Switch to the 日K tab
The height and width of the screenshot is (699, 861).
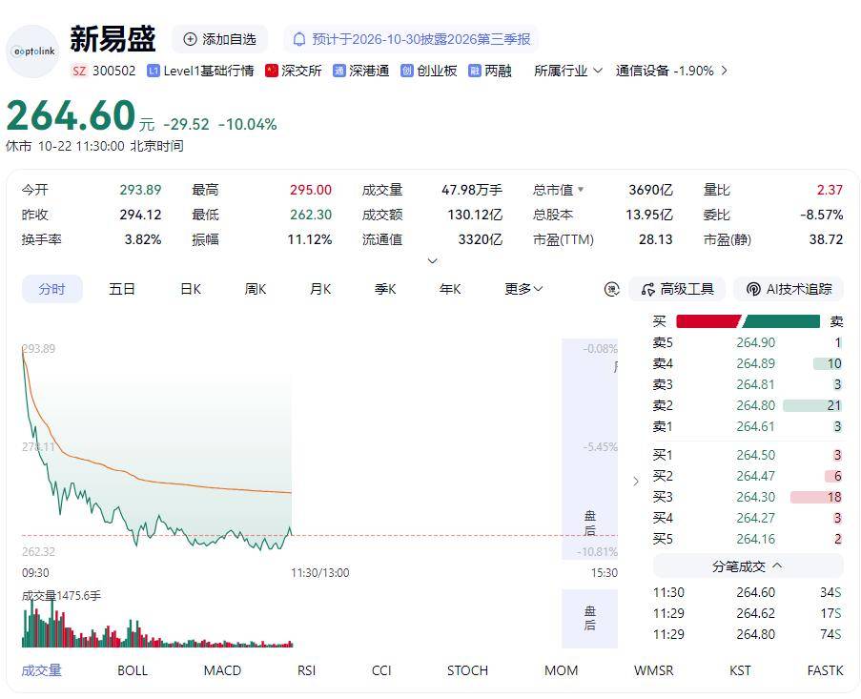[x=191, y=289]
